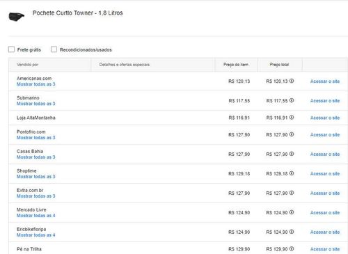Click the Preço total column header

pos(279,65)
